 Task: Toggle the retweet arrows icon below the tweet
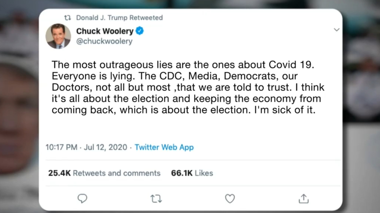click(156, 199)
